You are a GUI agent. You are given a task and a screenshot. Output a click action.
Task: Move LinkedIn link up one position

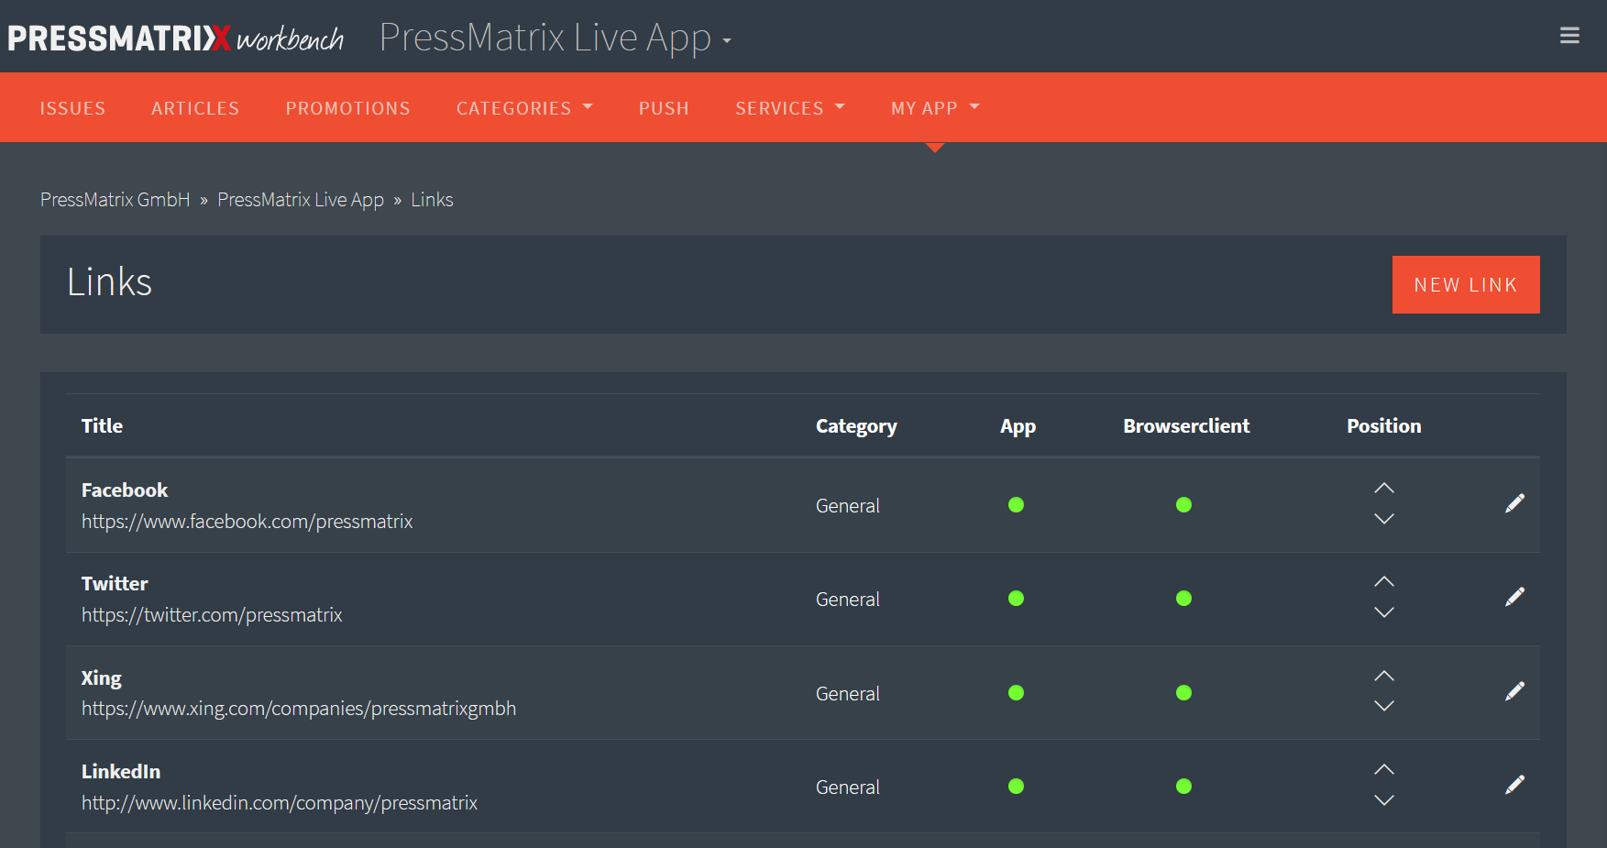click(1384, 770)
